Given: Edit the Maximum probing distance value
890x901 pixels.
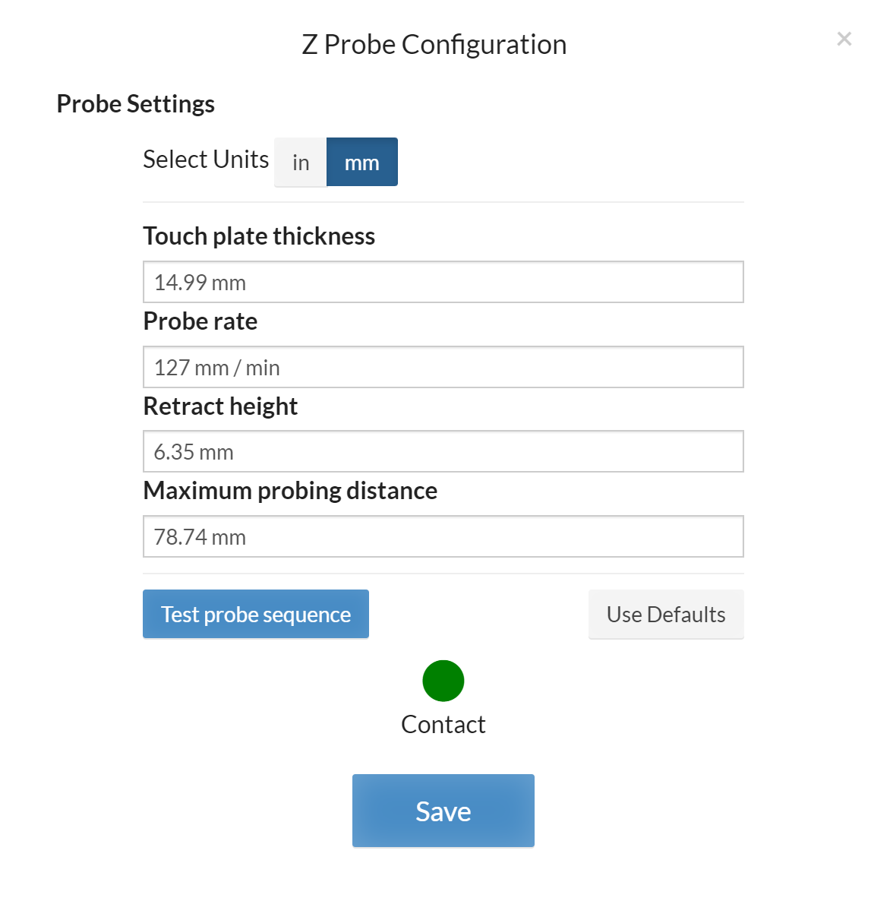Looking at the screenshot, I should (443, 537).
